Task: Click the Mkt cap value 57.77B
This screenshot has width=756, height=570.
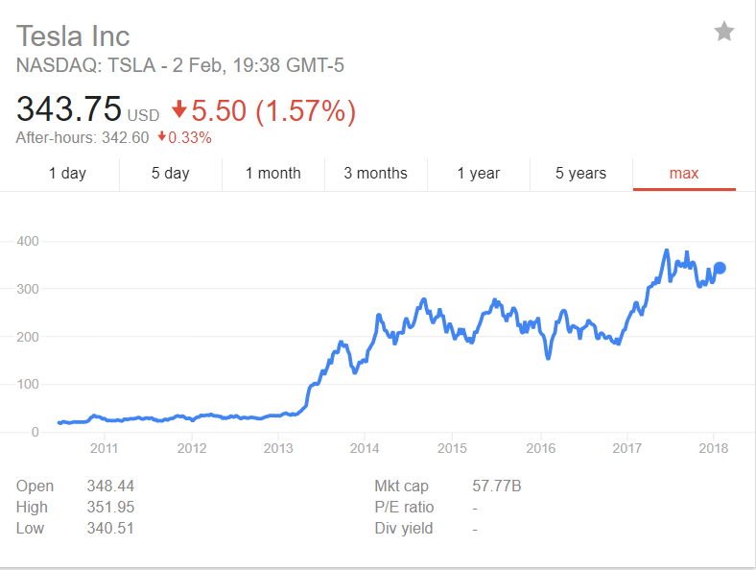Action: [497, 486]
